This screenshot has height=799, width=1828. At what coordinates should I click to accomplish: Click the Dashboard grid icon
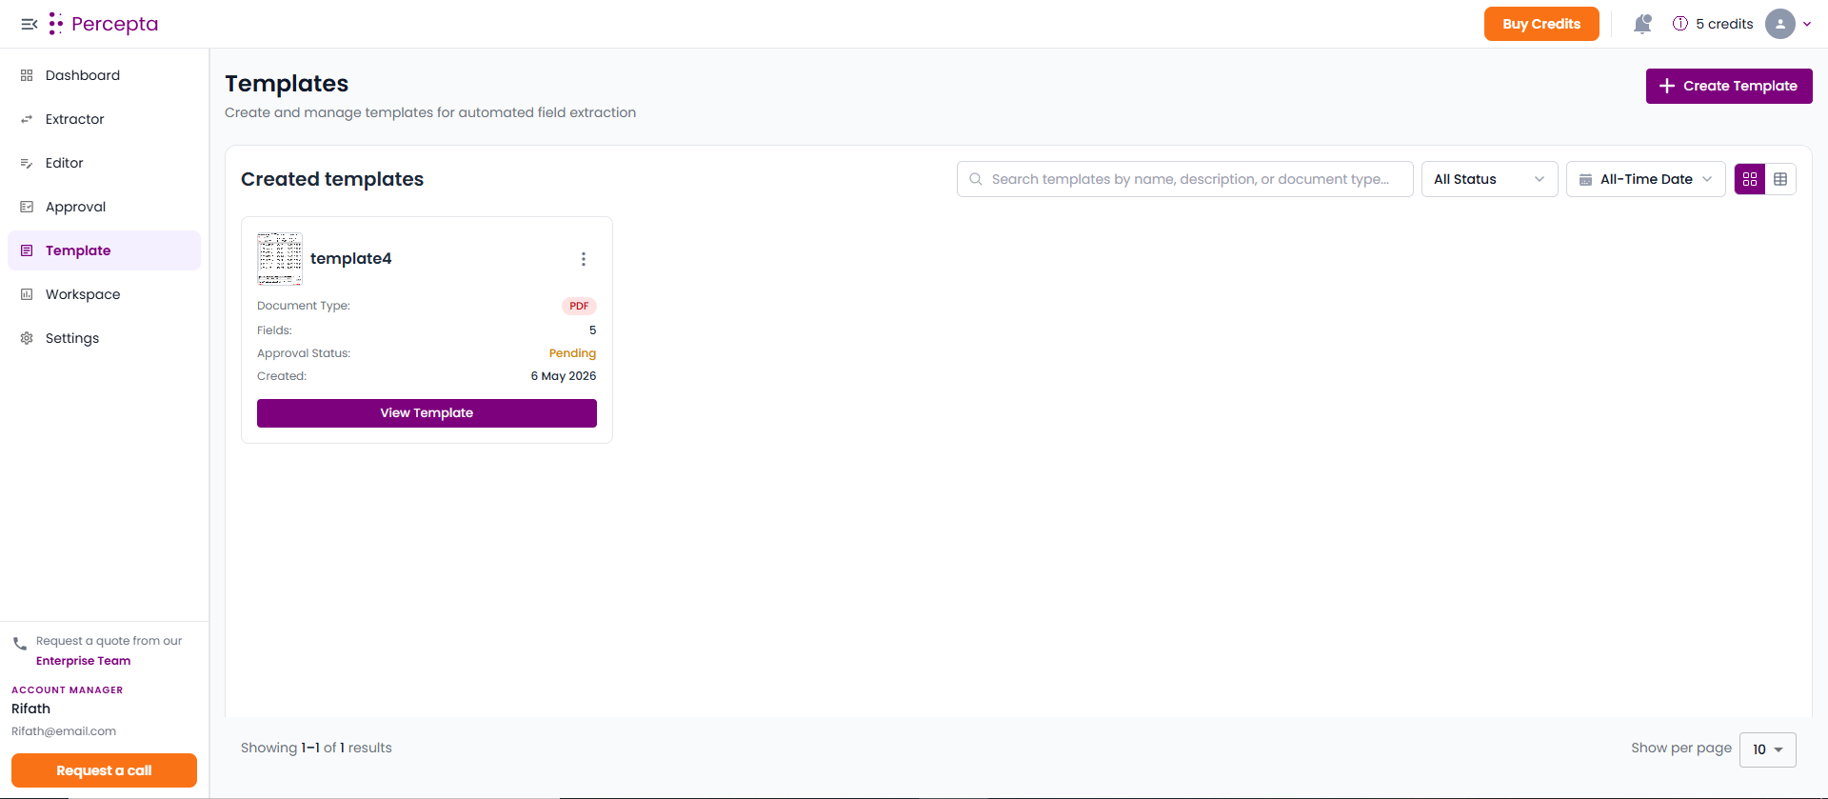[27, 75]
